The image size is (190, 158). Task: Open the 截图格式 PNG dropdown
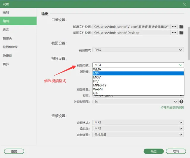click(x=138, y=50)
